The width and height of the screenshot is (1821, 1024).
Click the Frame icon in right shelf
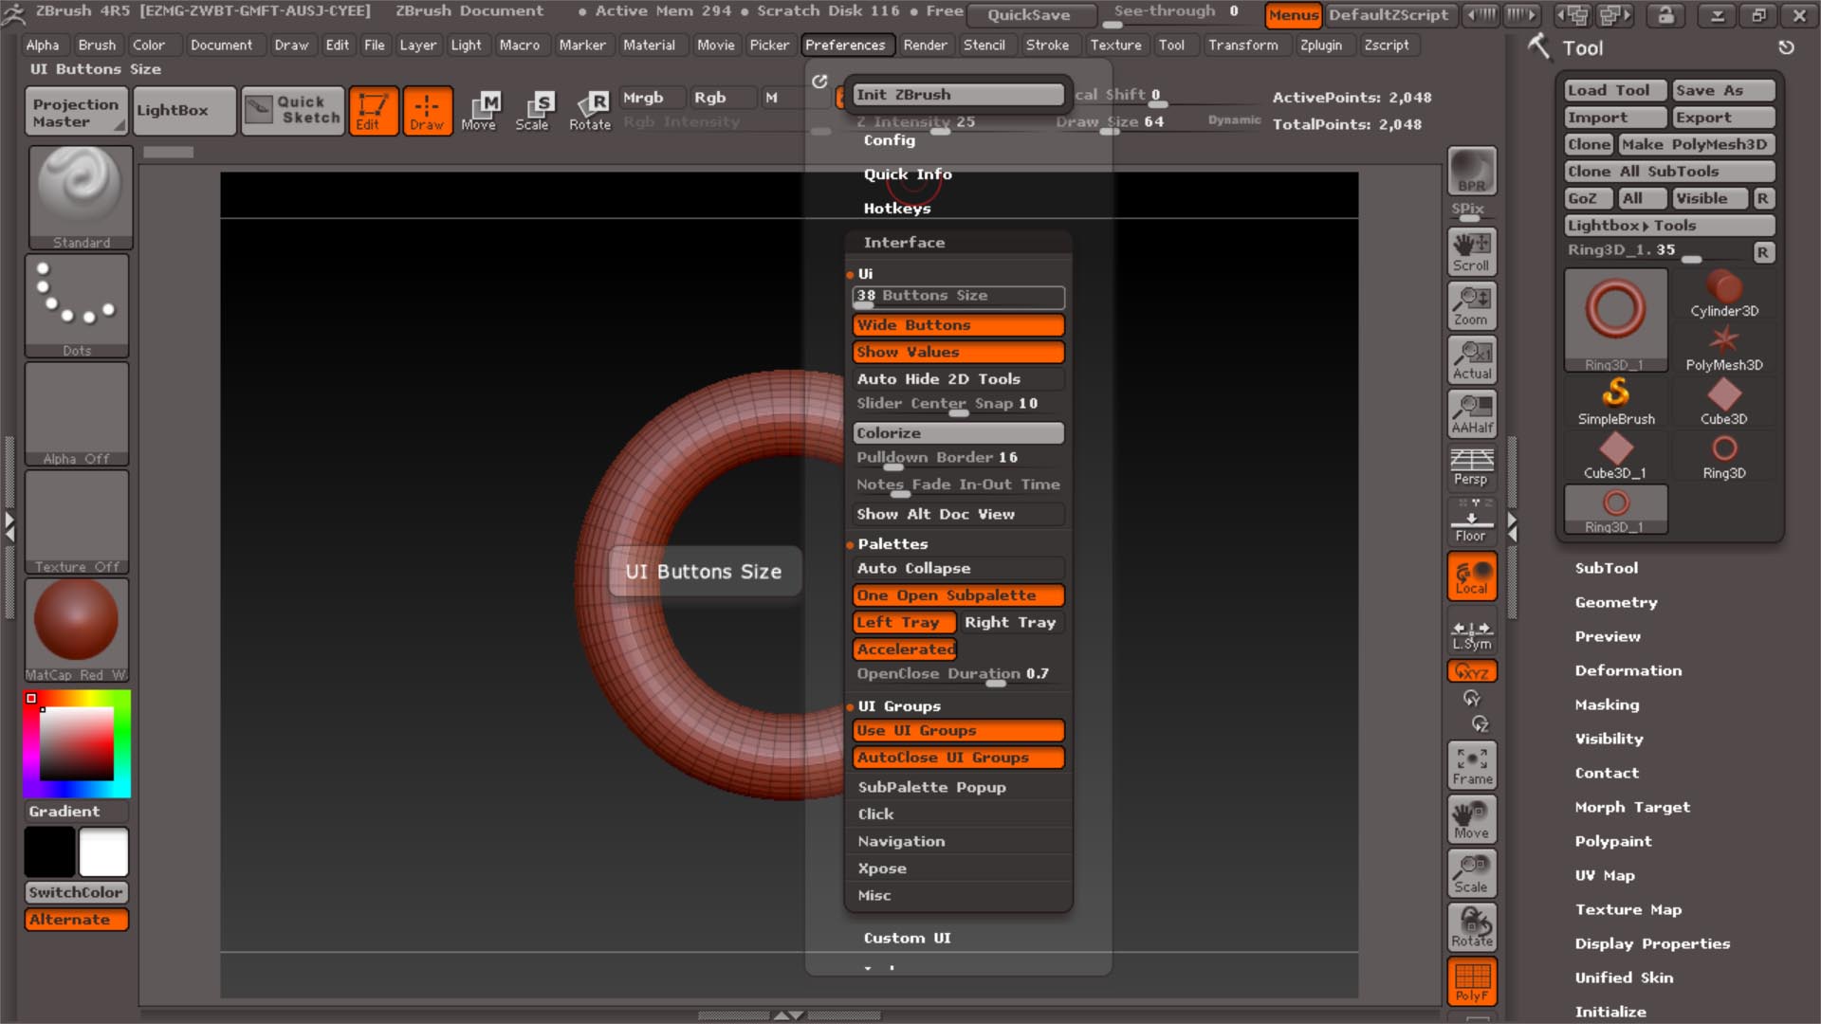(1472, 765)
